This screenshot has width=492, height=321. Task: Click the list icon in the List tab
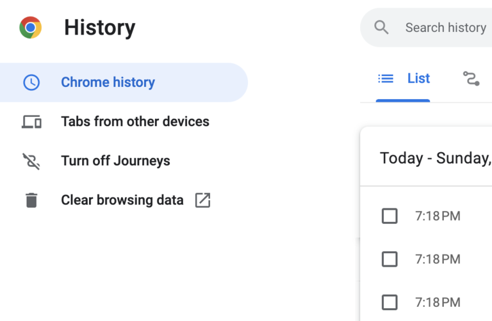386,79
